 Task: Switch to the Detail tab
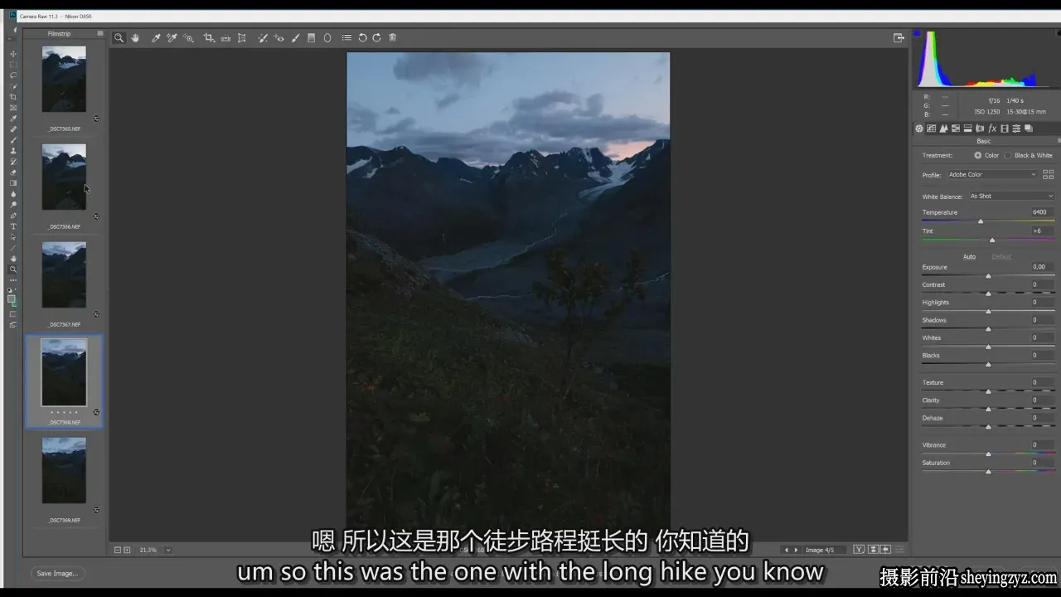943,129
